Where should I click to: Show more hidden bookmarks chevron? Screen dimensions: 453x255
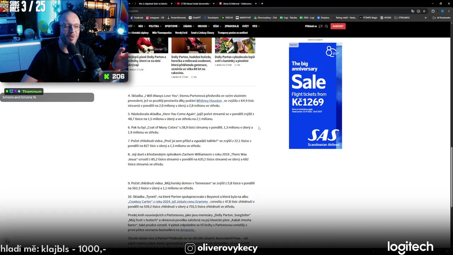(x=425, y=17)
